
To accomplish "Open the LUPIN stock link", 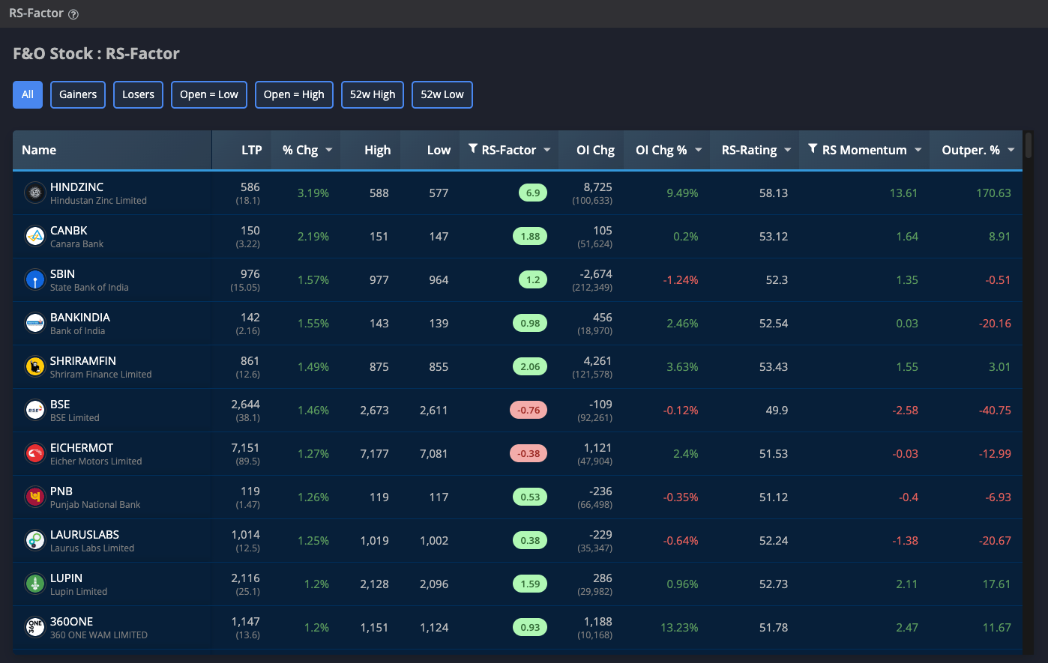I will pos(66,578).
